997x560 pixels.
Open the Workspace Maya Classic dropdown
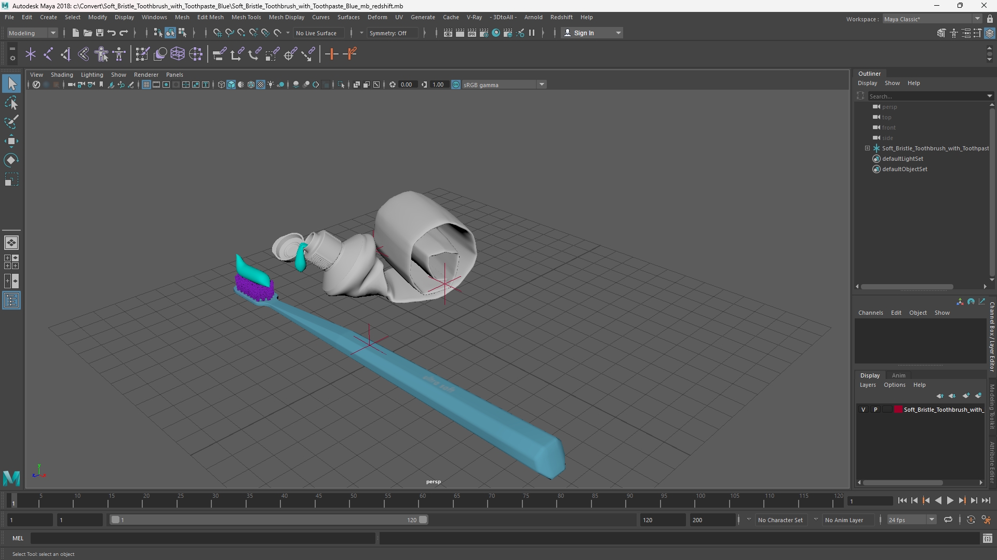(932, 19)
